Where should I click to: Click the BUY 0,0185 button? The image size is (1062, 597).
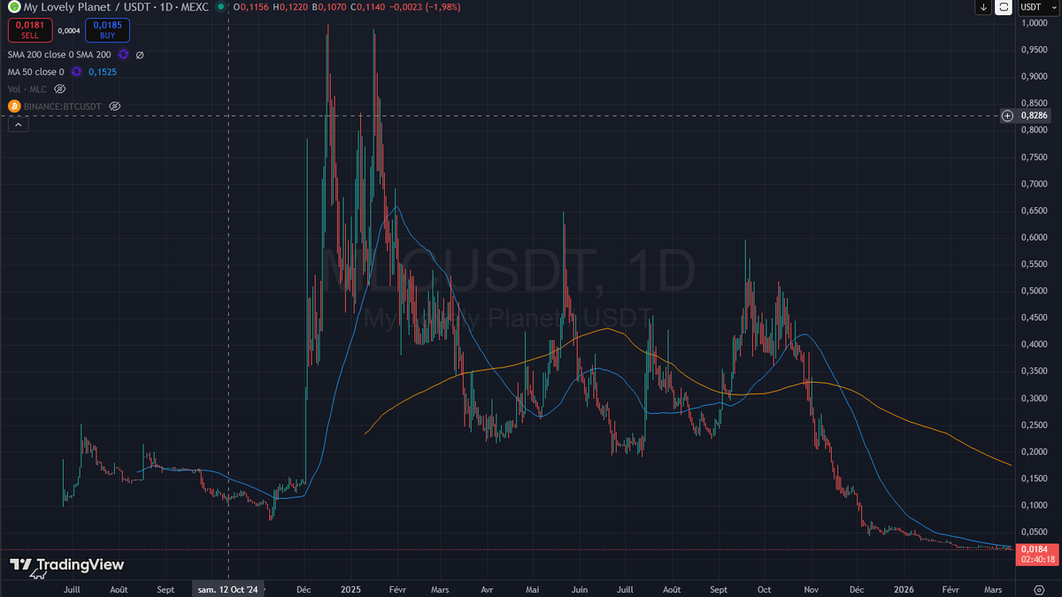(x=107, y=30)
